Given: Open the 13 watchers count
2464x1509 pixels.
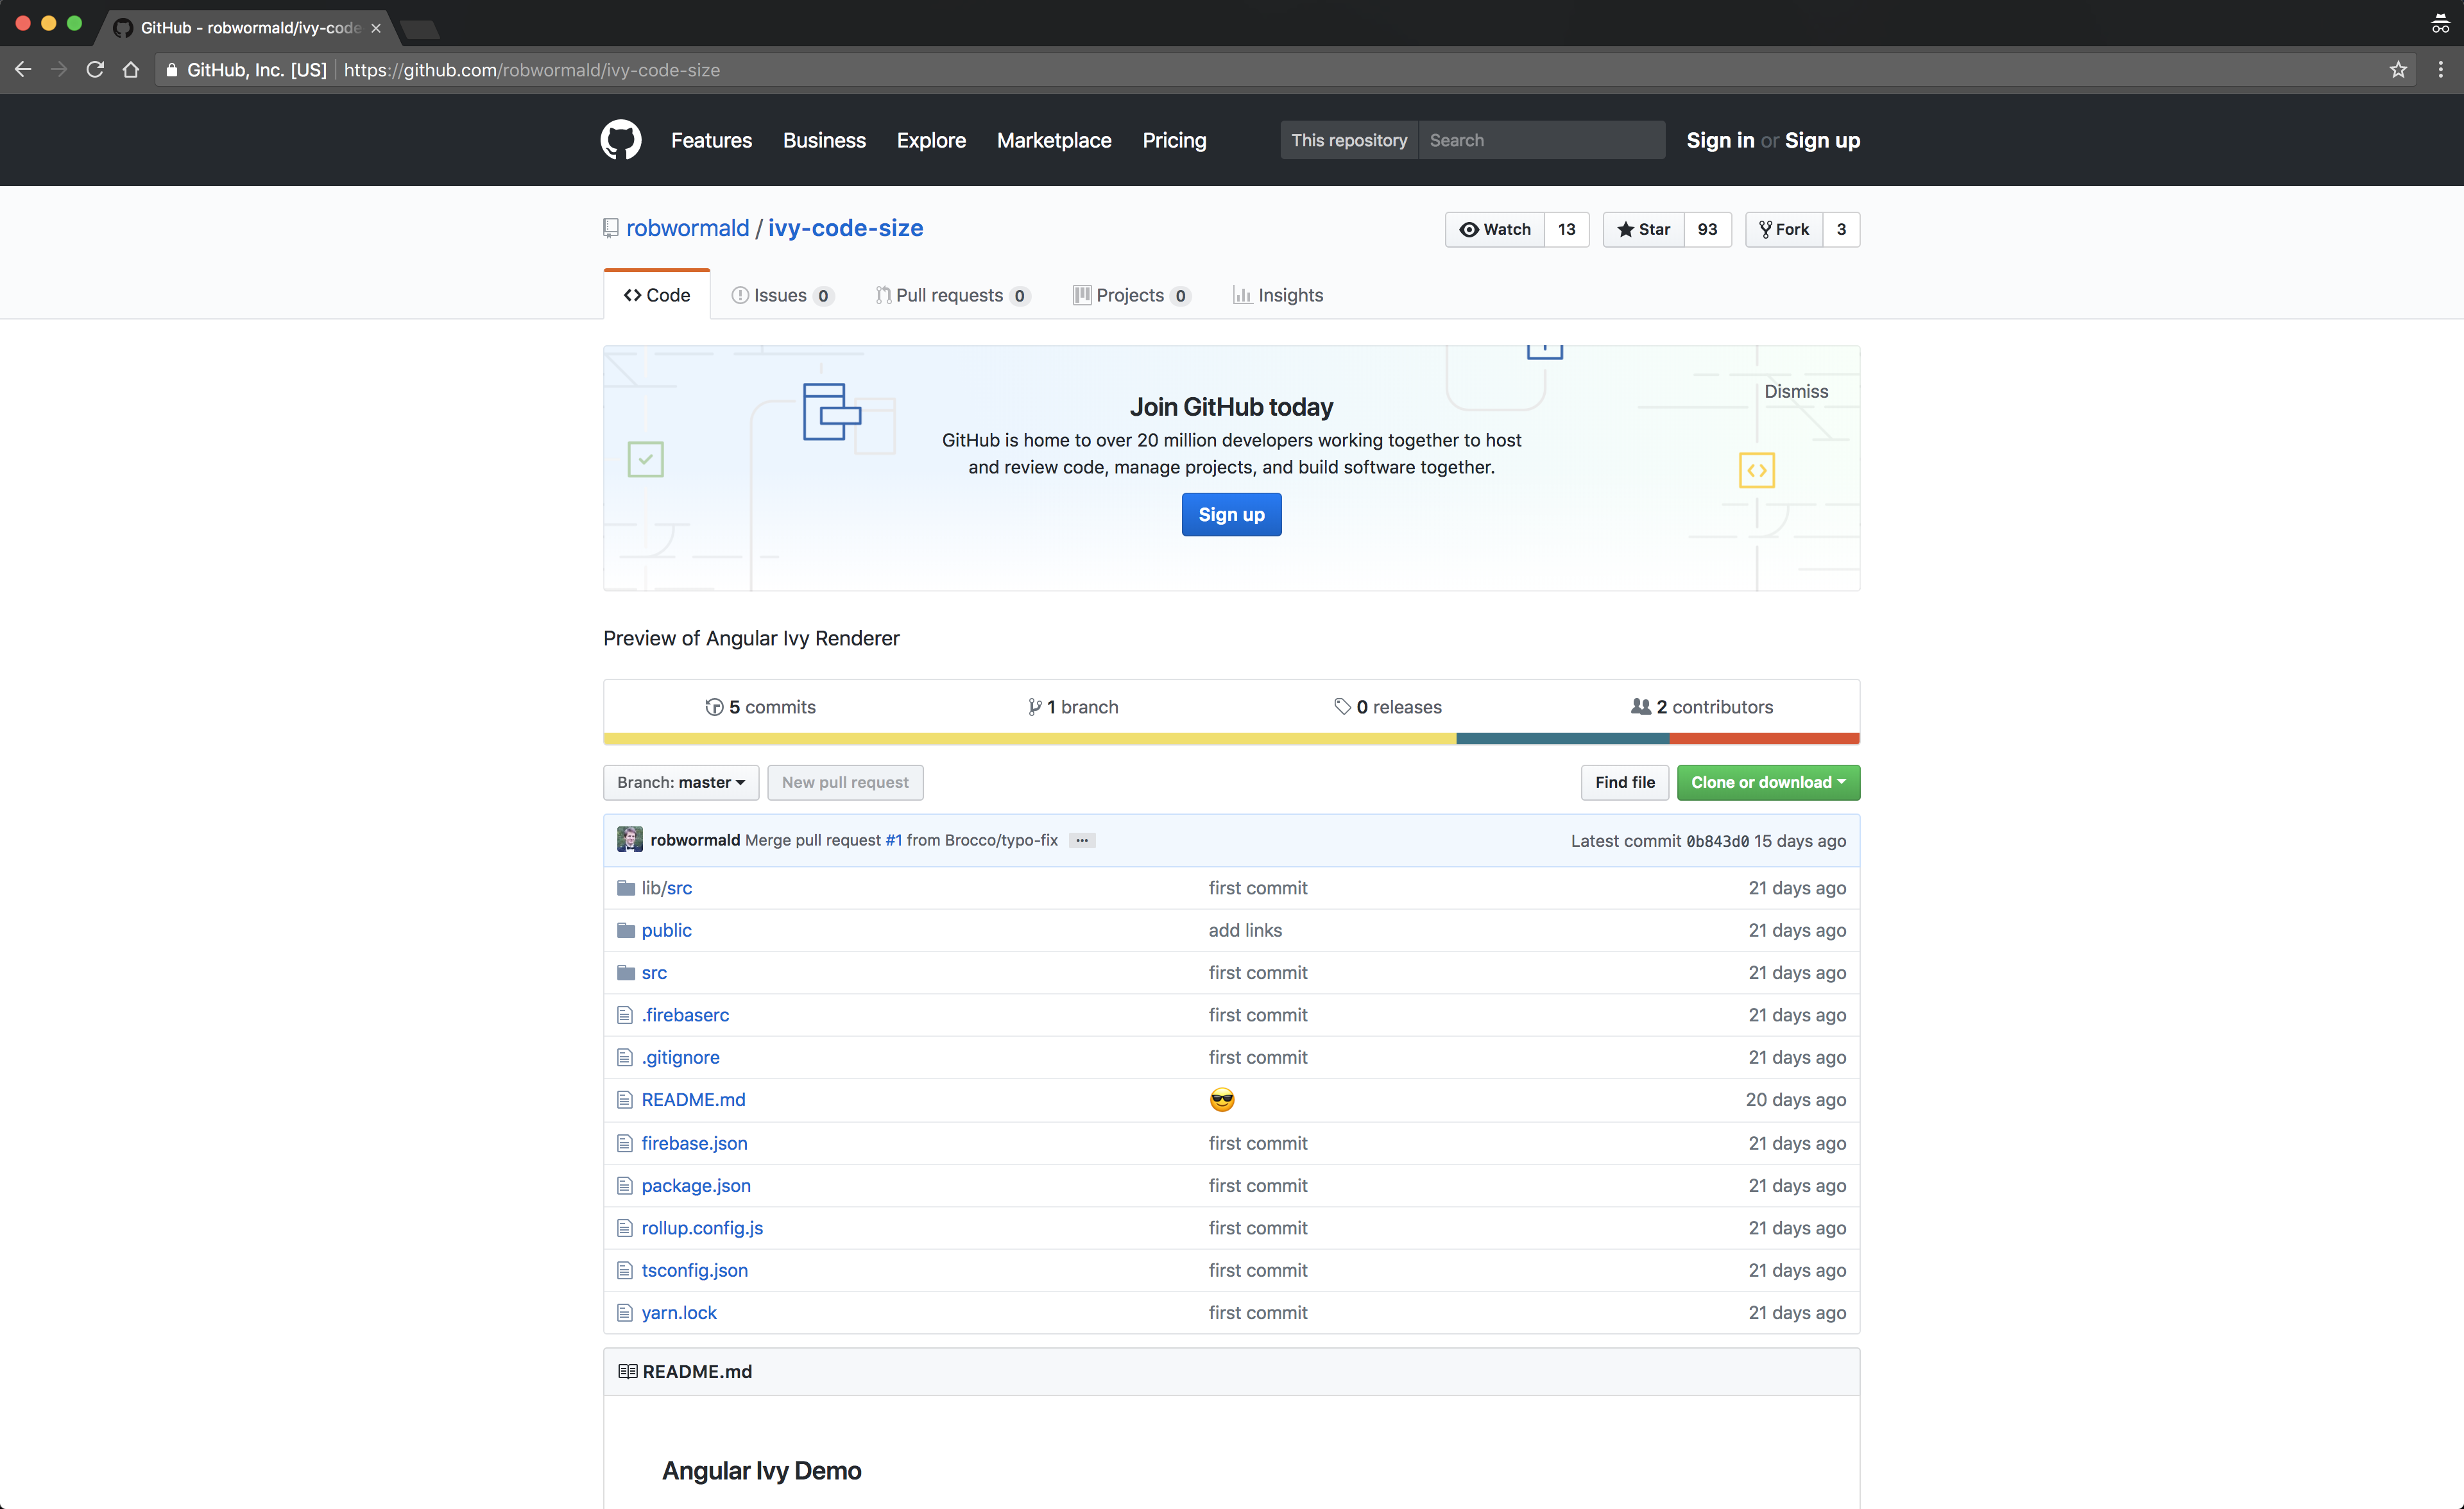Looking at the screenshot, I should (1567, 229).
